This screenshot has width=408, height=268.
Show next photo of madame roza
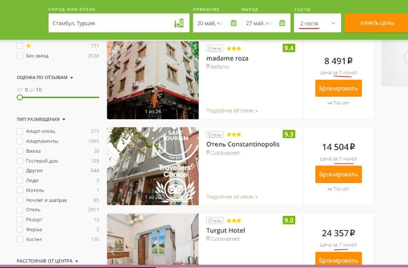point(193,80)
